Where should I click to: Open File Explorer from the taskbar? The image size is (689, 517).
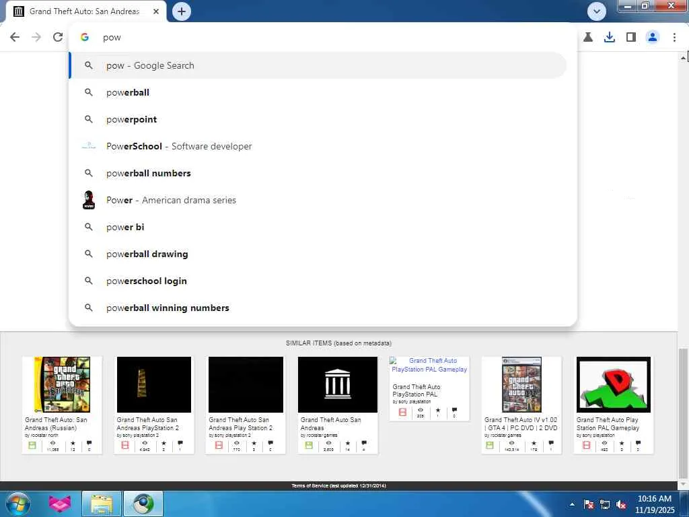click(x=102, y=504)
